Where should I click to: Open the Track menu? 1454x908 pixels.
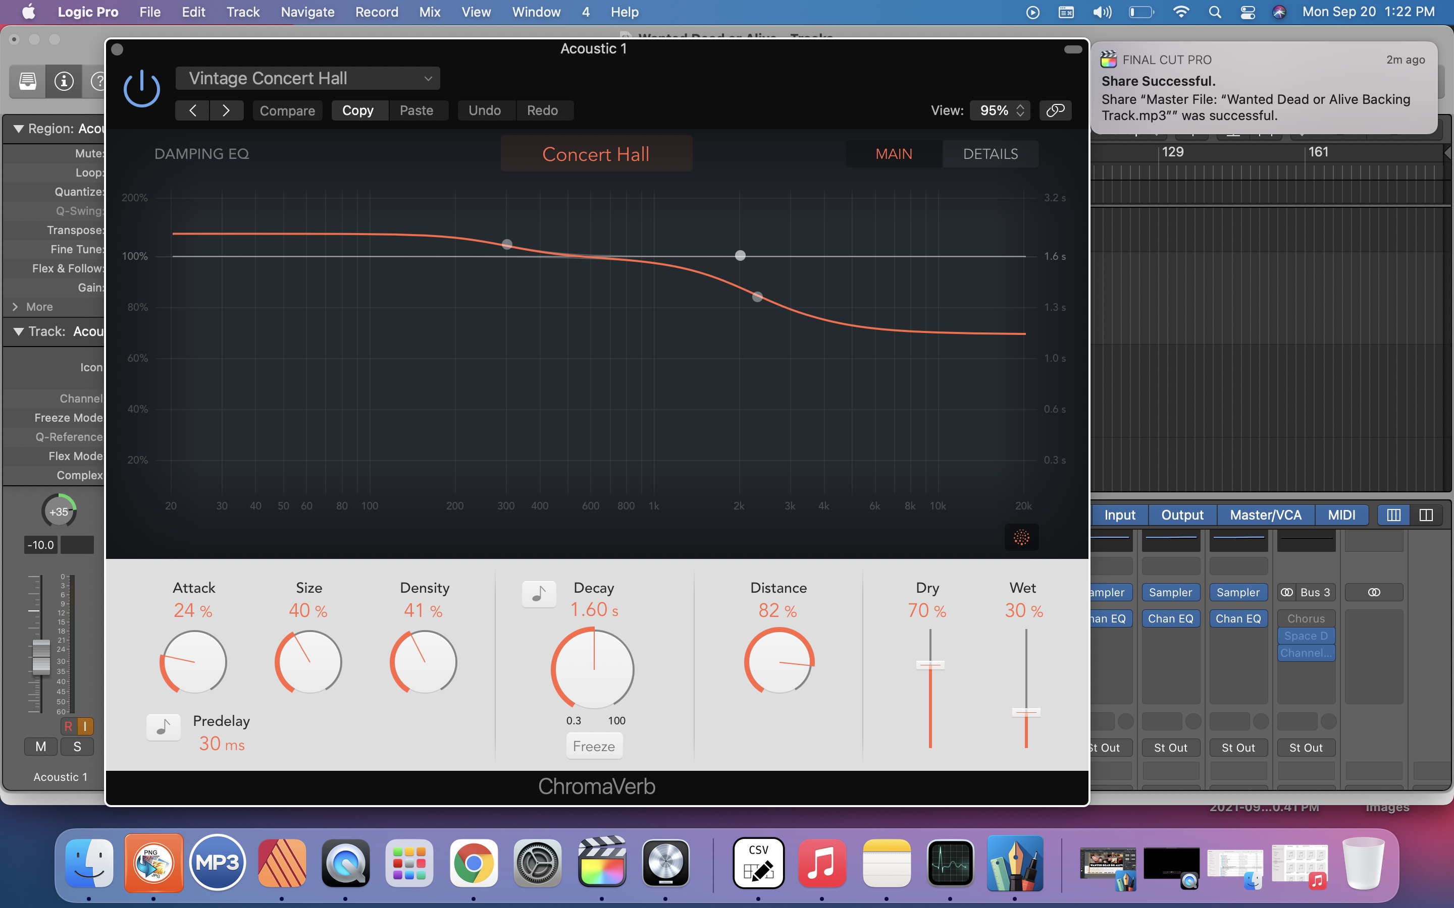(243, 12)
